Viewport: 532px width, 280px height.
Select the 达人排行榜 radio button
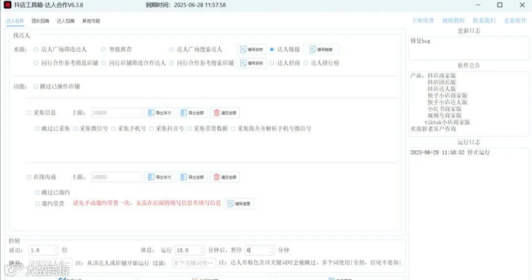[305, 63]
